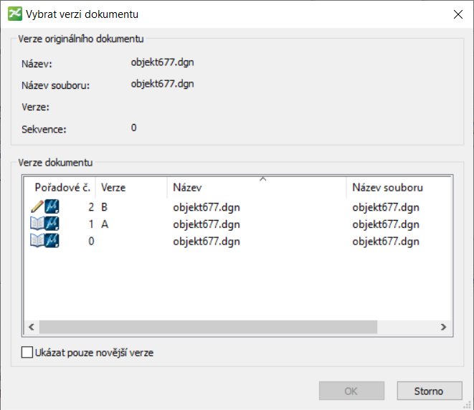Sort list by 'Název' column header
Screen dimensions: 474x410
255,188
